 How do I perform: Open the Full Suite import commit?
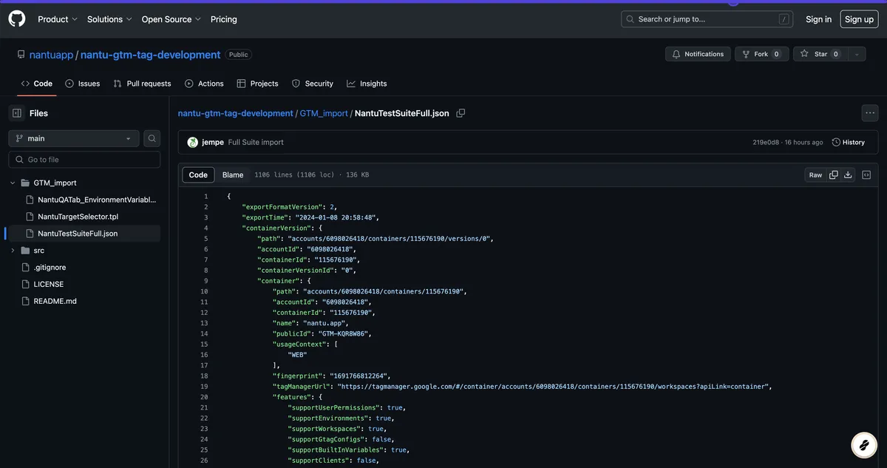[x=256, y=142]
